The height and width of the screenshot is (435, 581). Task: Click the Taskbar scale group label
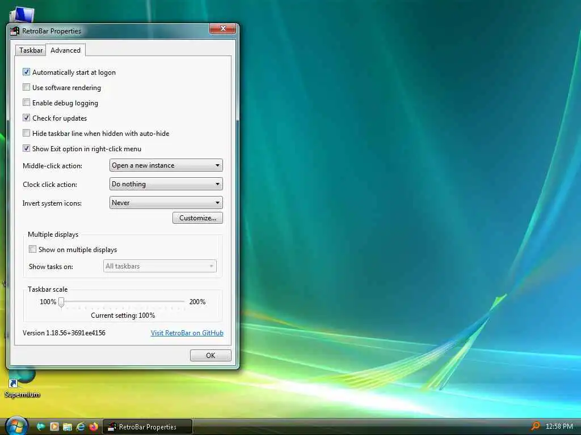tap(48, 289)
